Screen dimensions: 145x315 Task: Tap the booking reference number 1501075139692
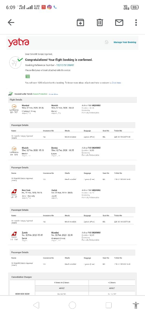[65, 65]
